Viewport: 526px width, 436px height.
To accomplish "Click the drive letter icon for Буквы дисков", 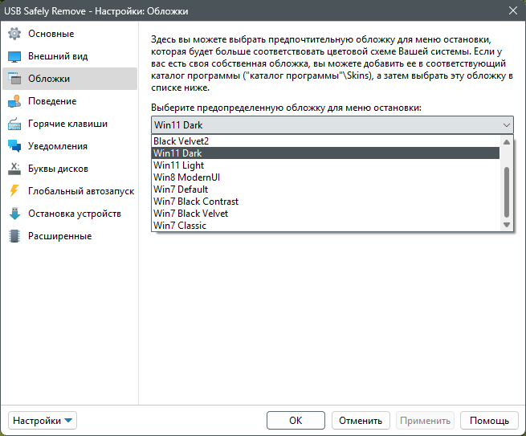I will 14,169.
